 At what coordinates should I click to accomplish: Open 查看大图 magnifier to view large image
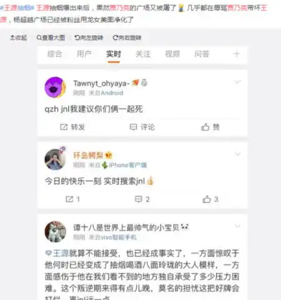51,37
